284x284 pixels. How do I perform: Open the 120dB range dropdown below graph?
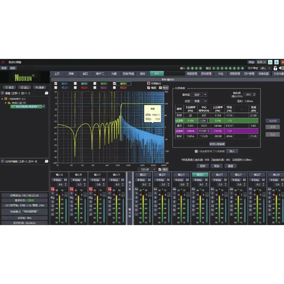tap(147, 169)
